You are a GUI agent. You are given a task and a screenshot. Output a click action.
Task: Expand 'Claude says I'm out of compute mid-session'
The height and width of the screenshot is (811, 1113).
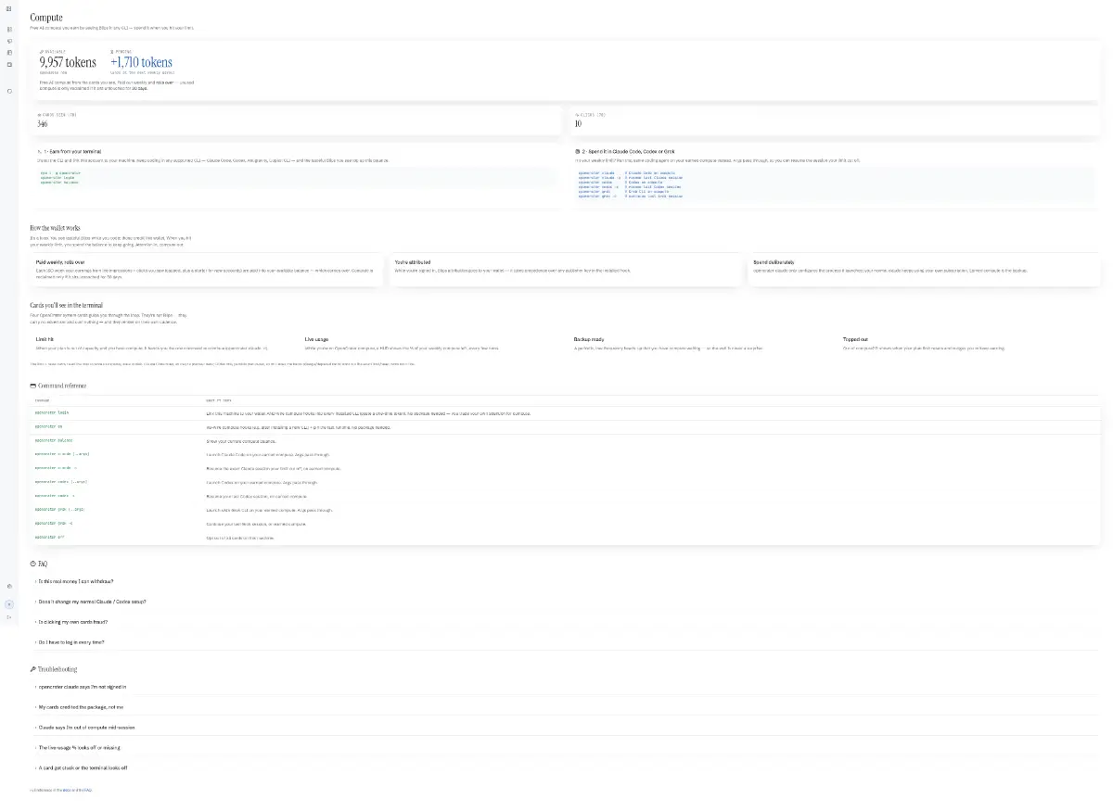[84, 728]
